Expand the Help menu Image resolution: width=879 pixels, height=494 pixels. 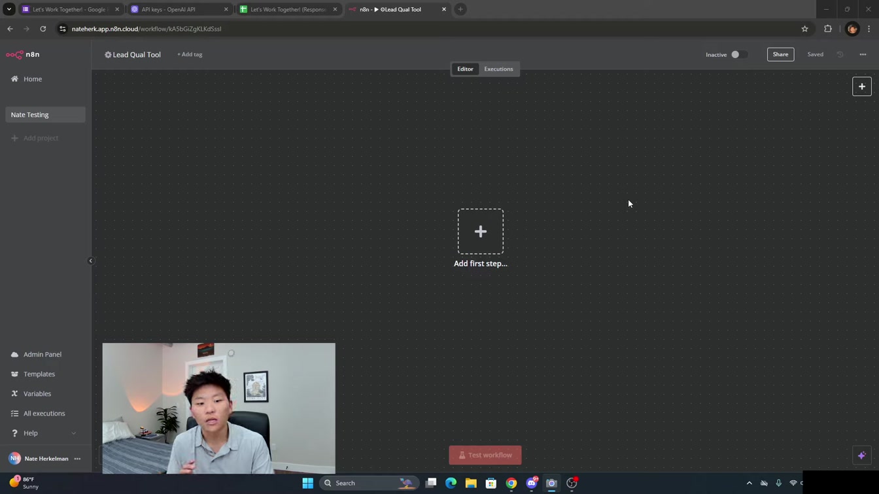point(43,433)
